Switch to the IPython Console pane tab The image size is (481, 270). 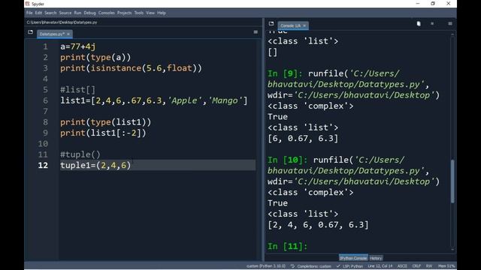pos(353,258)
